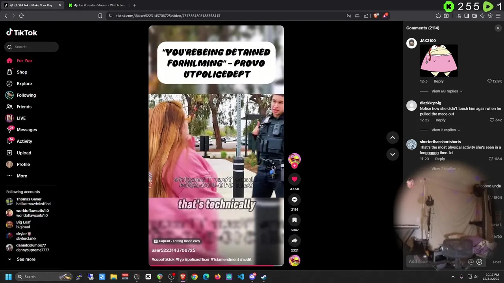
Task: Open the browser extensions puzzle icon
Action: 438,16
